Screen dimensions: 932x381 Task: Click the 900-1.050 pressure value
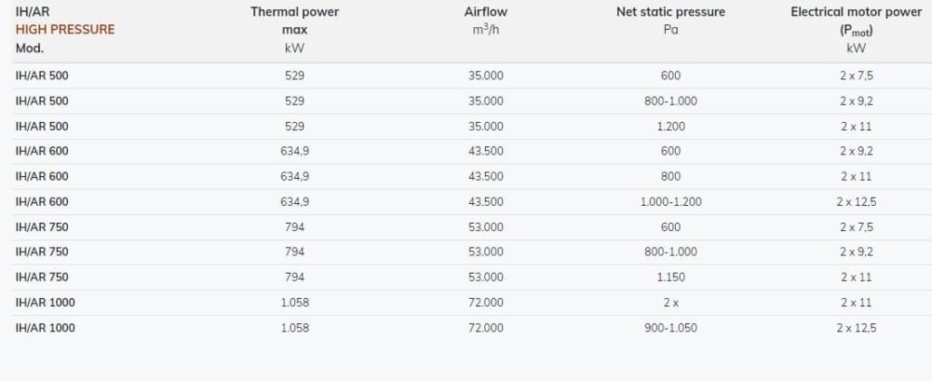(x=670, y=328)
